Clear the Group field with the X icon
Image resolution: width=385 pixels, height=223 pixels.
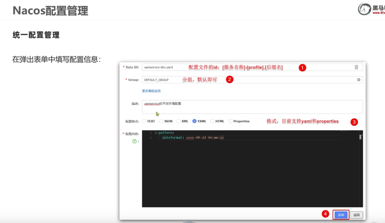coord(359,80)
